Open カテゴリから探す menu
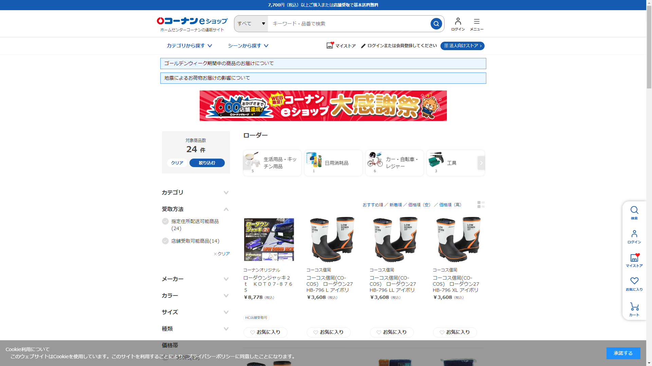Image resolution: width=652 pixels, height=366 pixels. [x=189, y=46]
